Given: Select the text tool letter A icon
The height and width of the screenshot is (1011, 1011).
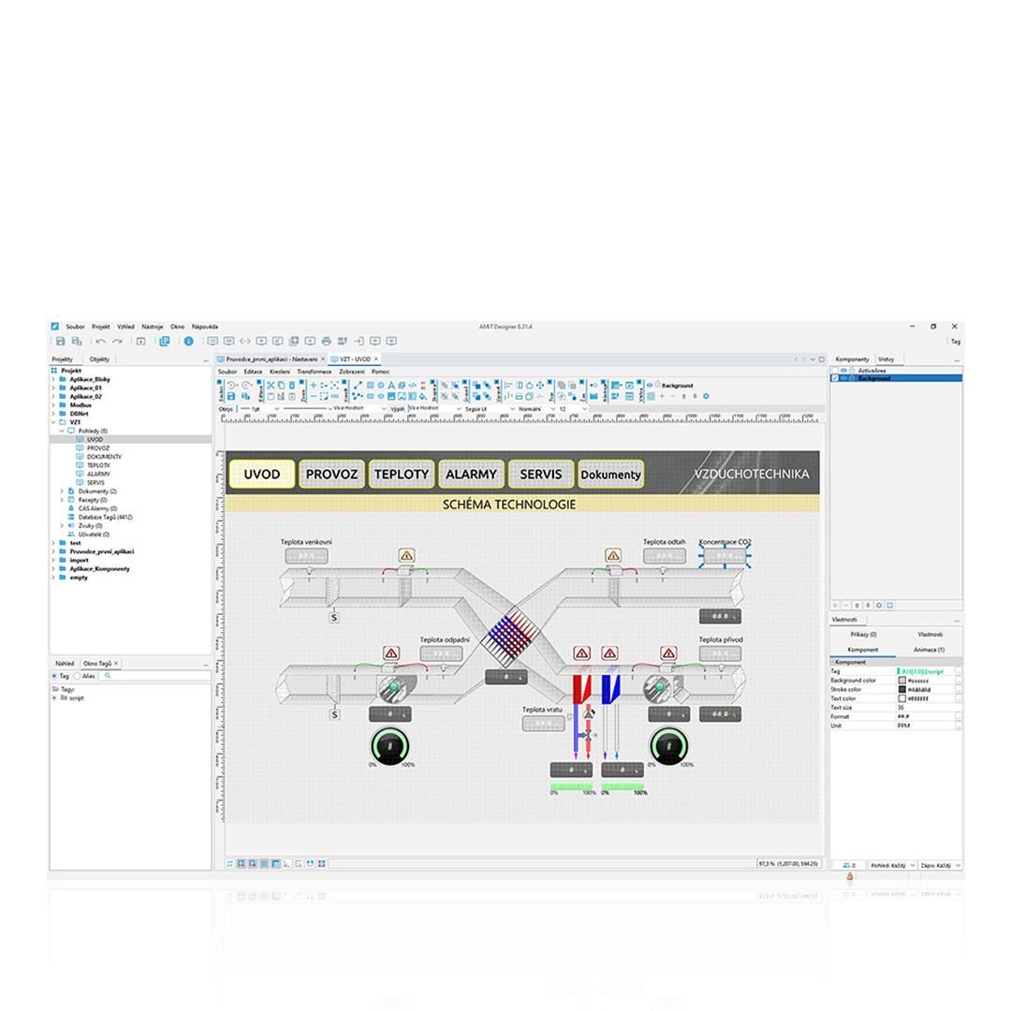Looking at the screenshot, I should [392, 385].
